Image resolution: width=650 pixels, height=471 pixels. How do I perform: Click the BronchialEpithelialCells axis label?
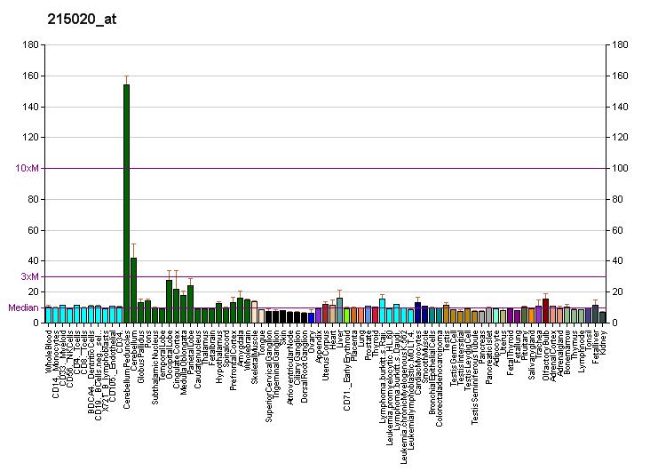click(x=432, y=372)
